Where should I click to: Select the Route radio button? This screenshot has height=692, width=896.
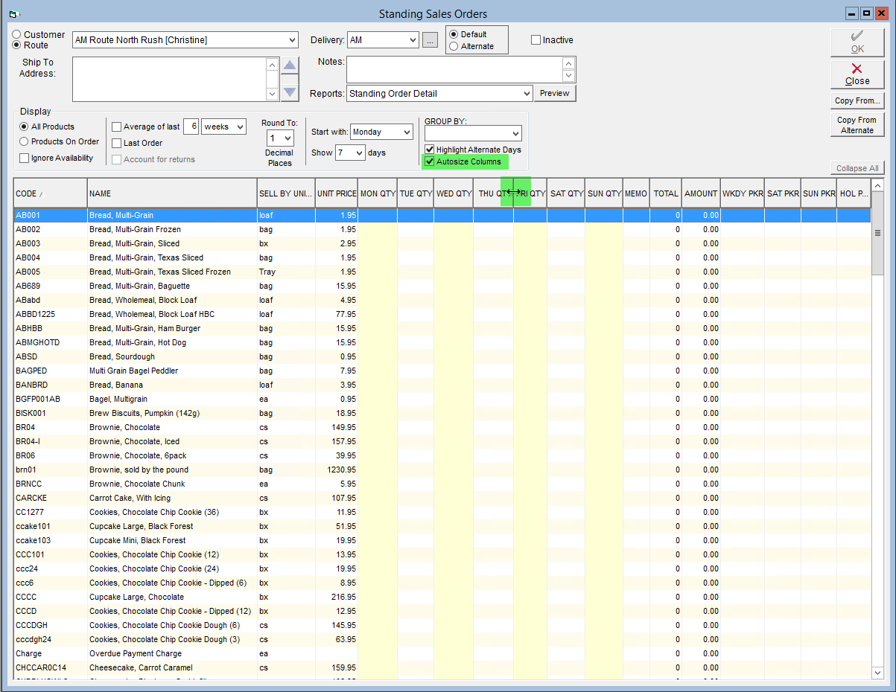point(17,45)
